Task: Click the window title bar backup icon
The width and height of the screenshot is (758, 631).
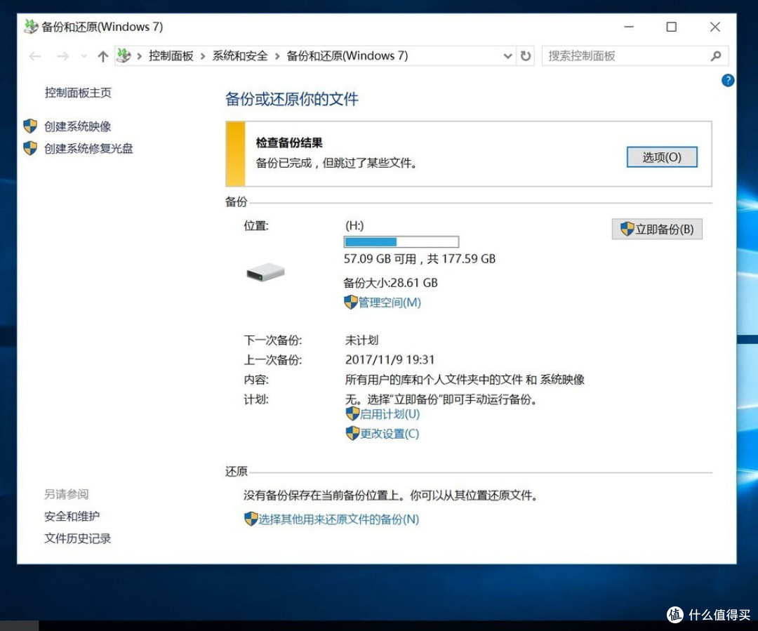Action: 31,26
